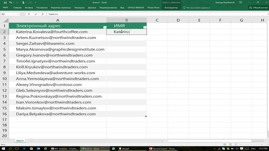269x151 pixels.
Task: Click the Select All corner triangle of the sheet
Action: (x=6, y=21)
